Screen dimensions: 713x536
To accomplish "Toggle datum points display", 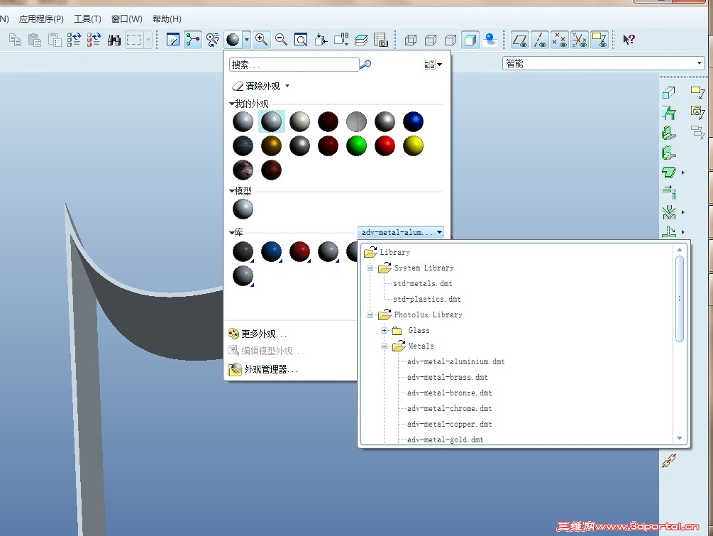I will point(560,40).
